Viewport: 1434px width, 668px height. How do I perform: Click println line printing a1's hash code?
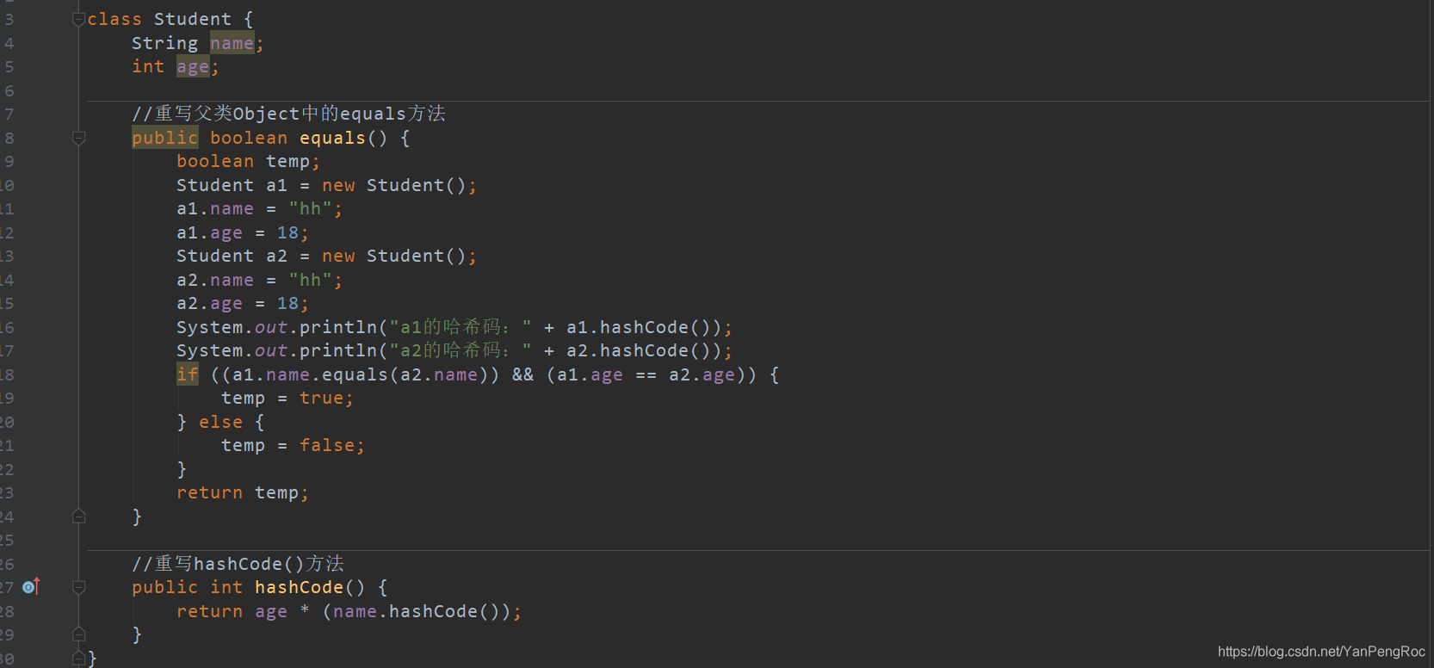[x=454, y=327]
